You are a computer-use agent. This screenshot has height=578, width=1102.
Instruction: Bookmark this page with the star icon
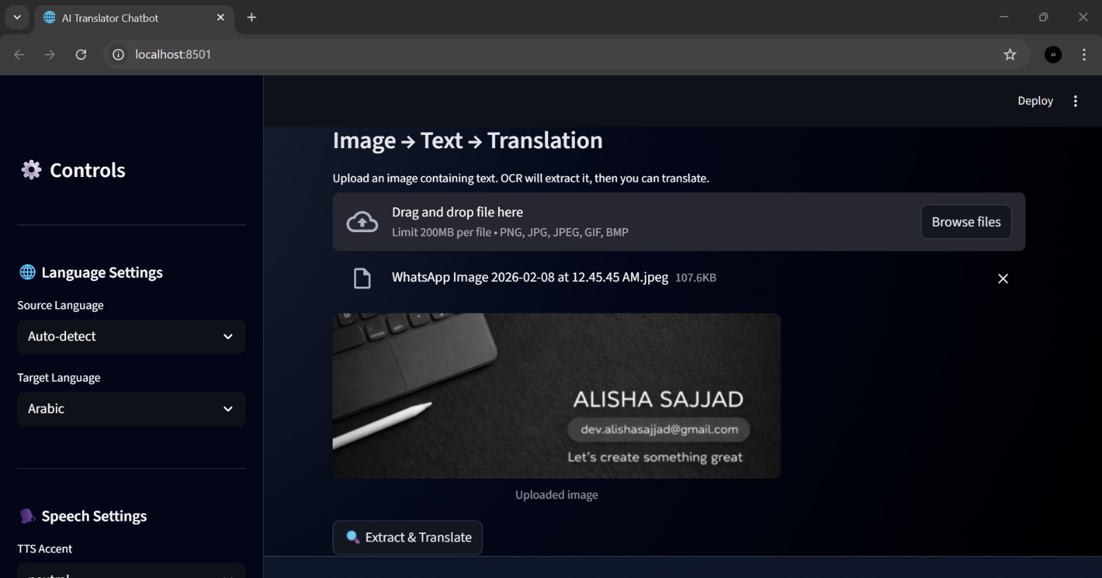1010,54
